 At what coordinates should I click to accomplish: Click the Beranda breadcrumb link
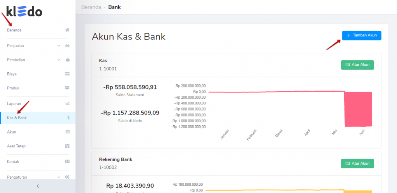pyautogui.click(x=91, y=7)
